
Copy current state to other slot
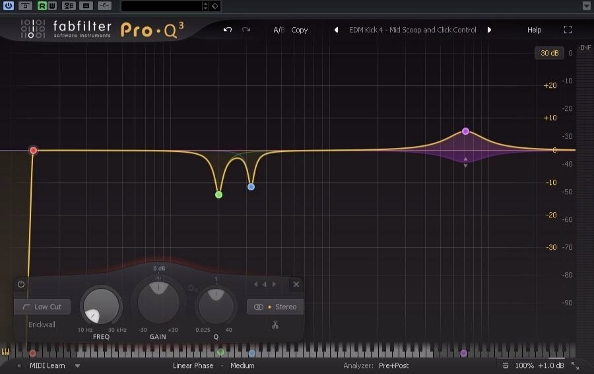[x=299, y=30]
